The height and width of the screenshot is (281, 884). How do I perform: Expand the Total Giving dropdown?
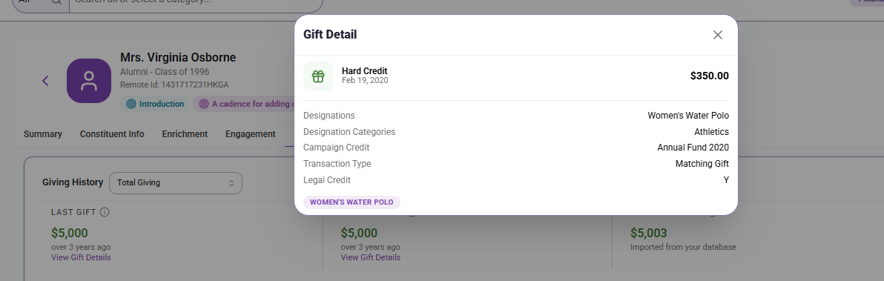(x=175, y=183)
